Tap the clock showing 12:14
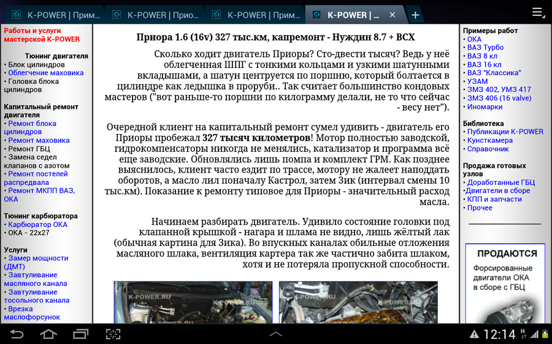The width and height of the screenshot is (552, 344). click(x=499, y=334)
